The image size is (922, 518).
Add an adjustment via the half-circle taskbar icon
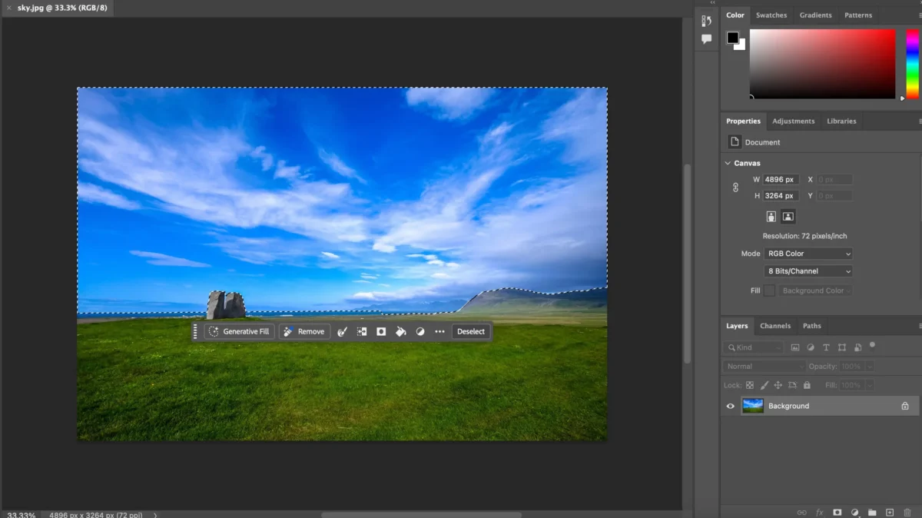pyautogui.click(x=420, y=331)
